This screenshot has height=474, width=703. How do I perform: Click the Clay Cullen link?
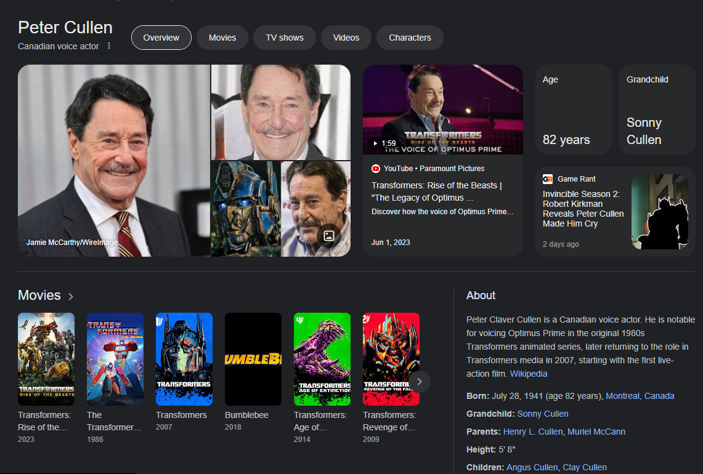[x=585, y=467]
